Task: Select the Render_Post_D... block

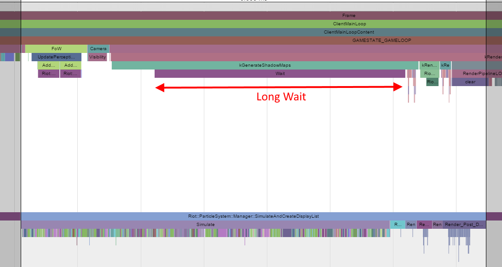Action: (464, 225)
